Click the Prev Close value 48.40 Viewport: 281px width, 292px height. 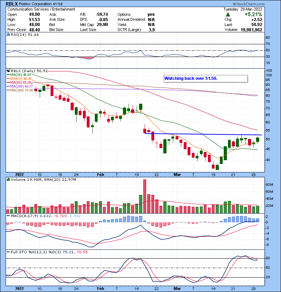(x=34, y=30)
